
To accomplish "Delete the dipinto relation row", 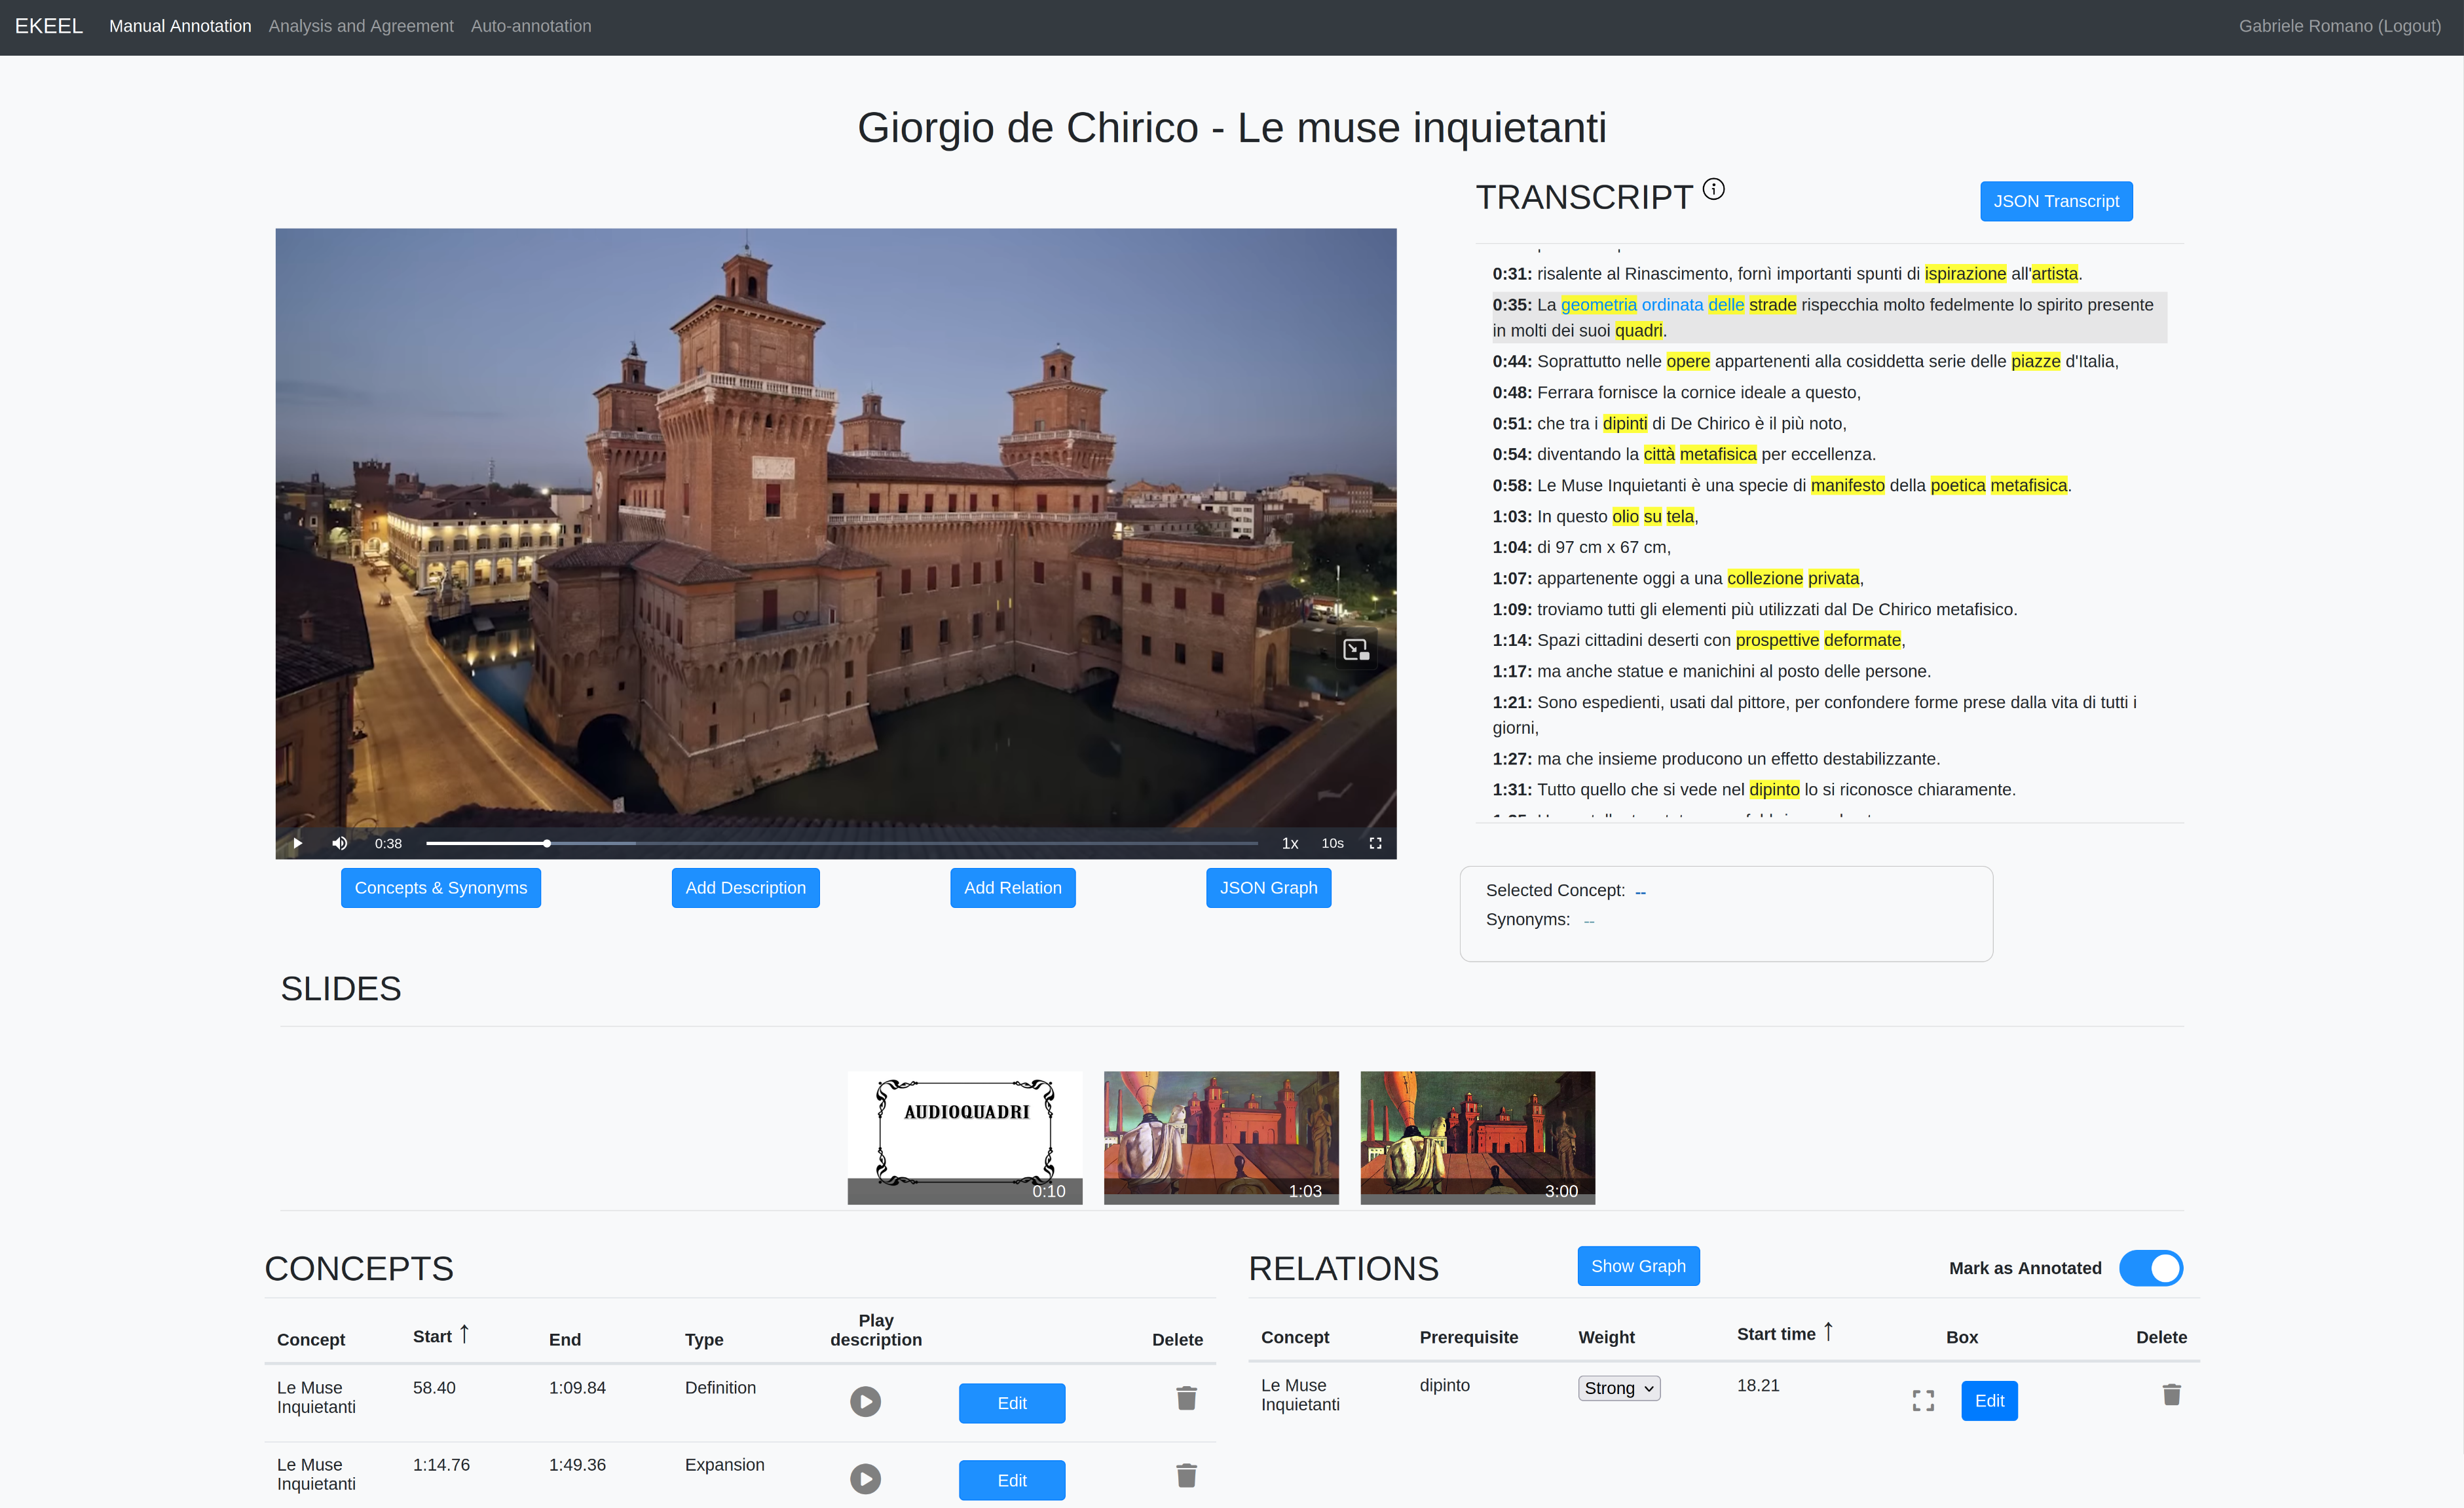I will (2171, 1395).
